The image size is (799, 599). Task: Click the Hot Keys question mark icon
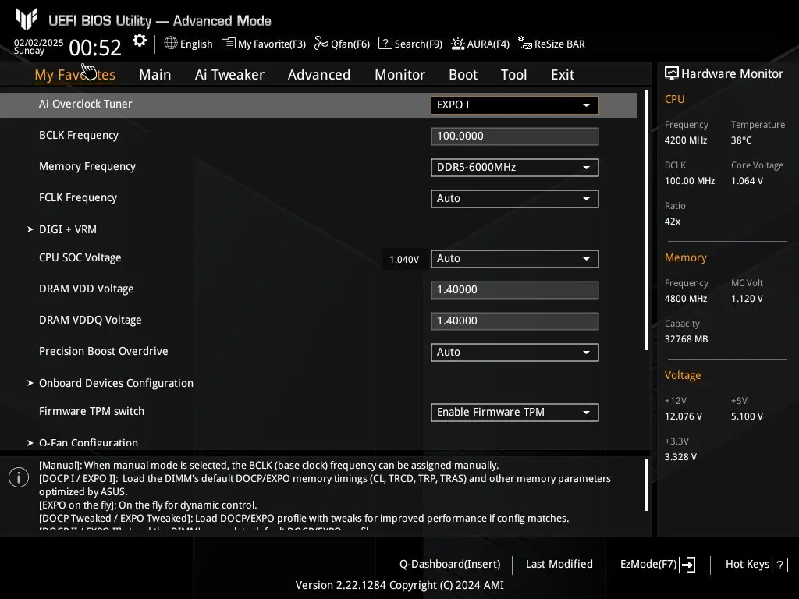[779, 565]
